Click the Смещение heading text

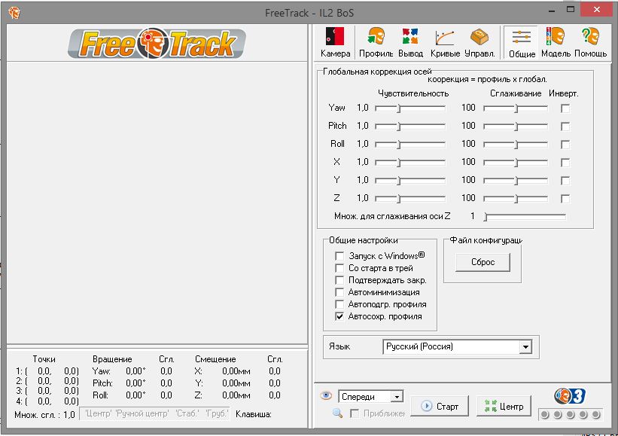click(x=215, y=359)
